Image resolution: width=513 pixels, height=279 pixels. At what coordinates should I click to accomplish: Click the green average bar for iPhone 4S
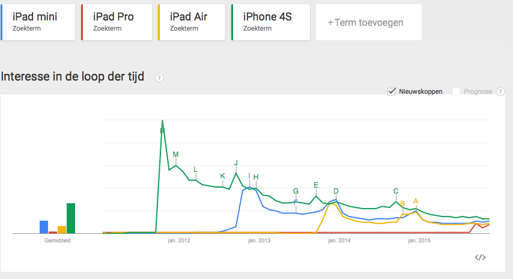click(71, 218)
